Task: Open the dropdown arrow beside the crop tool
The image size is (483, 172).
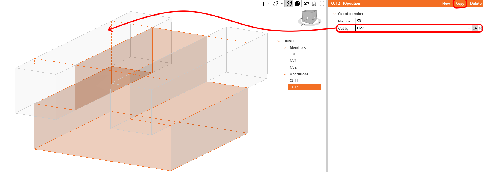Action: pos(268,4)
